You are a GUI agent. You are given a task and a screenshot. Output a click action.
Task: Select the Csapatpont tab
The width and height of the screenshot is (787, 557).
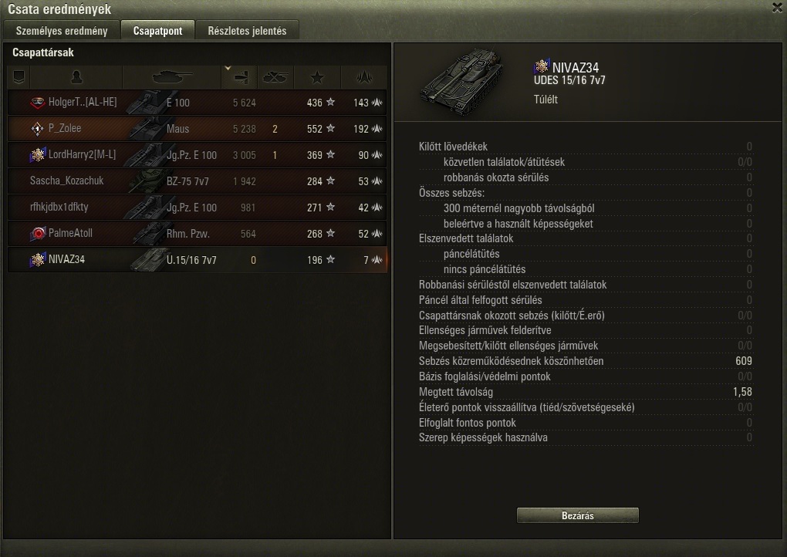pos(157,31)
